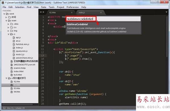Screen dimensions: 170x111
Task: Expand the 时间 folder under work
Action: point(6,17)
